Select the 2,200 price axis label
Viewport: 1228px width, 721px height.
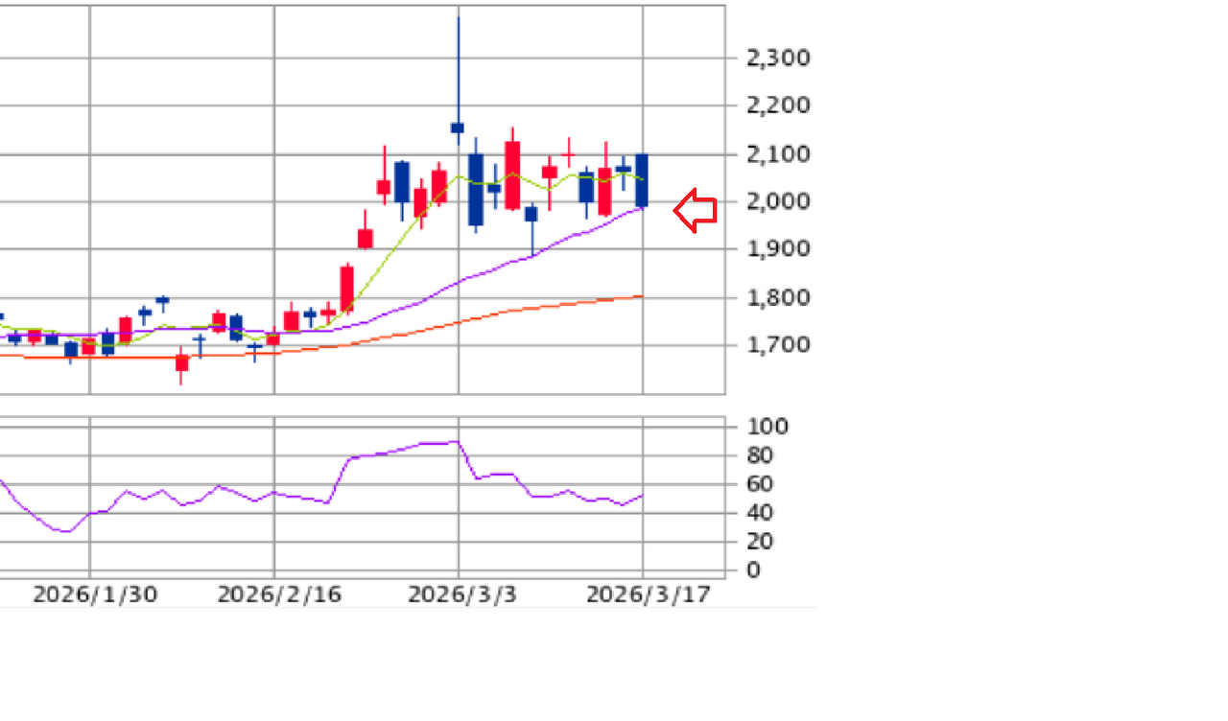778,105
